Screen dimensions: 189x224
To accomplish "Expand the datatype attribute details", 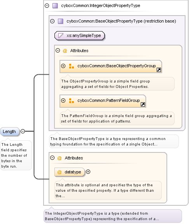I will [88, 172].
